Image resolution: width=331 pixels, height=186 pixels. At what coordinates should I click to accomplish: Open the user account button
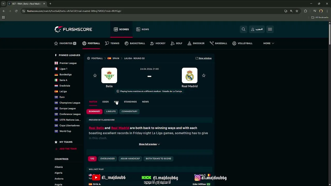pyautogui.click(x=257, y=29)
